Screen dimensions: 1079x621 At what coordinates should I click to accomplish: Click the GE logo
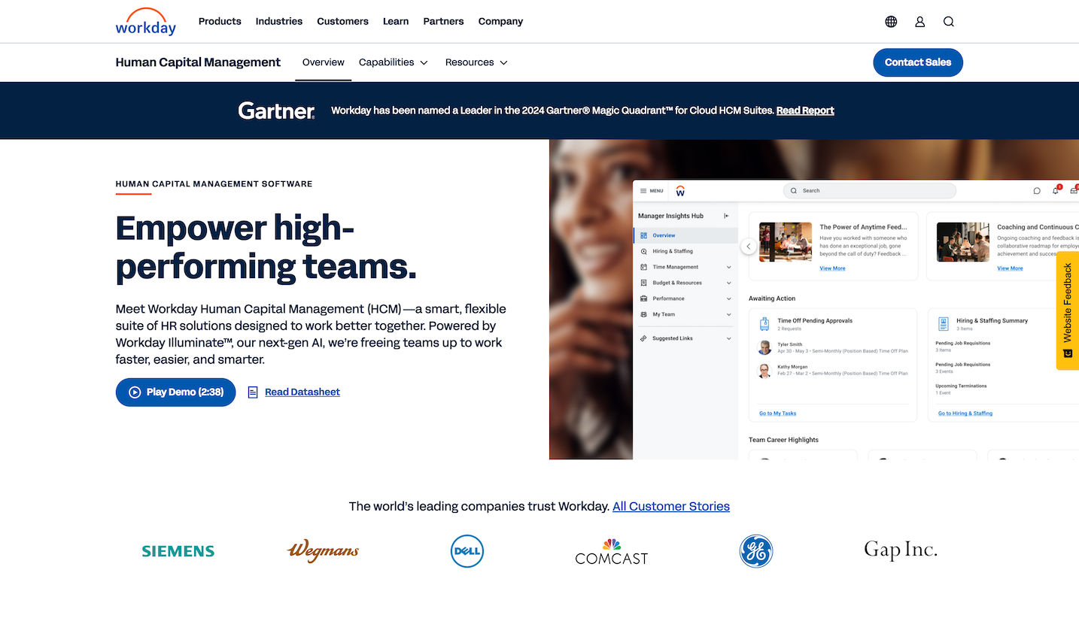(755, 551)
